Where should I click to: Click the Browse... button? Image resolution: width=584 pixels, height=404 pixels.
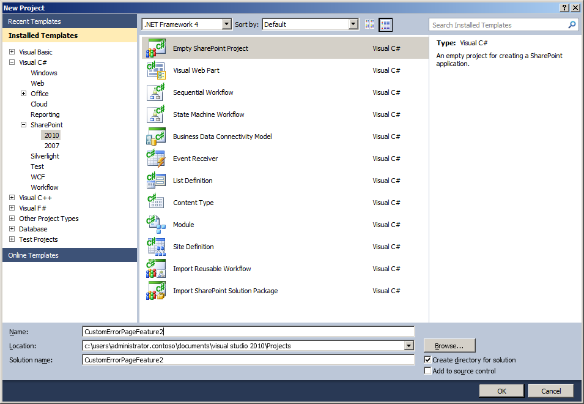449,345
